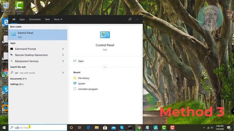Click the Windows Start button
The width and height of the screenshot is (234, 131).
click(4, 128)
